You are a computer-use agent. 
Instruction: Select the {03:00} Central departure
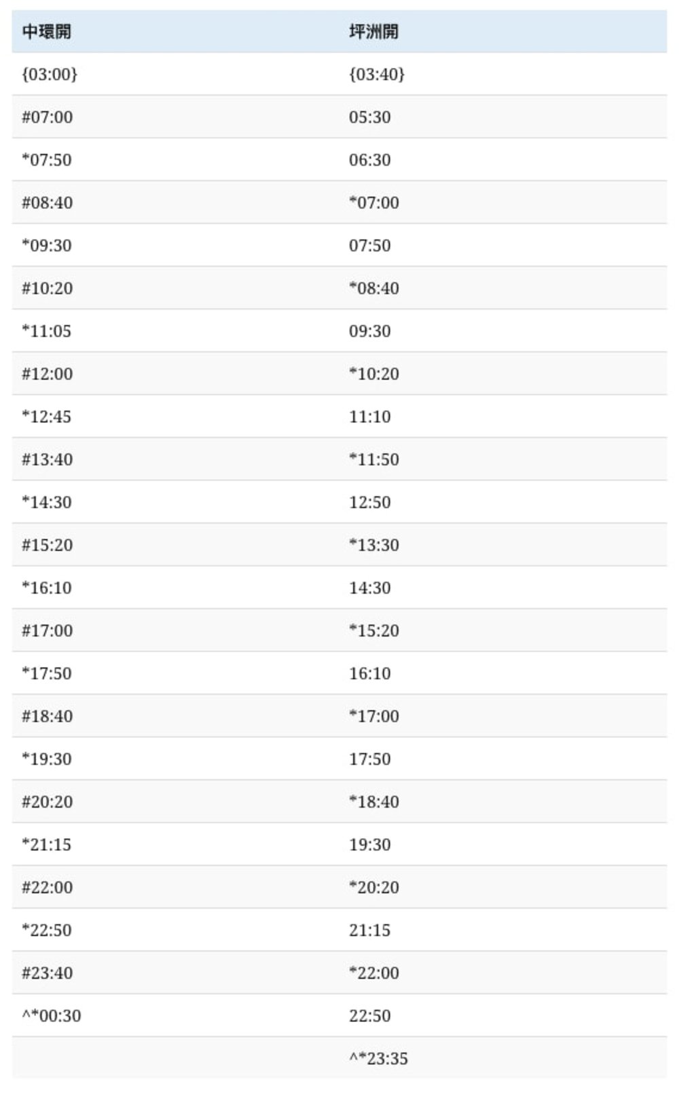click(x=50, y=74)
